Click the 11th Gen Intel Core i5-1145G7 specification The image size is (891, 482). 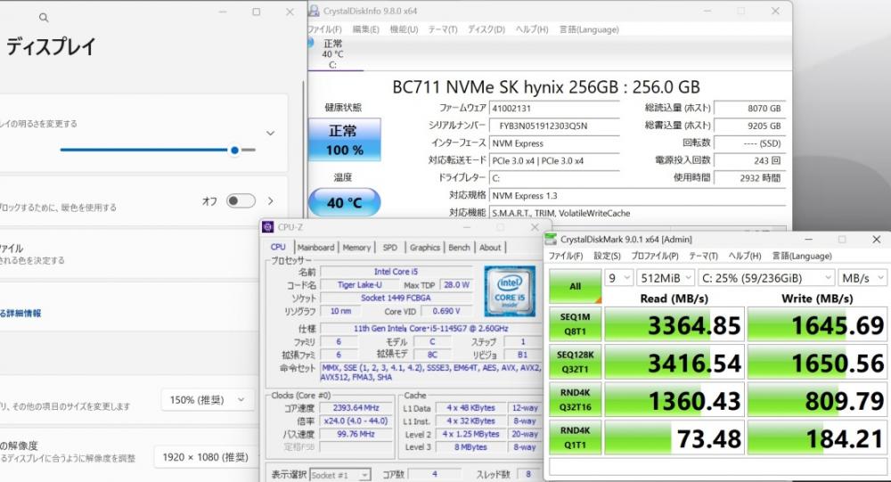click(x=430, y=329)
